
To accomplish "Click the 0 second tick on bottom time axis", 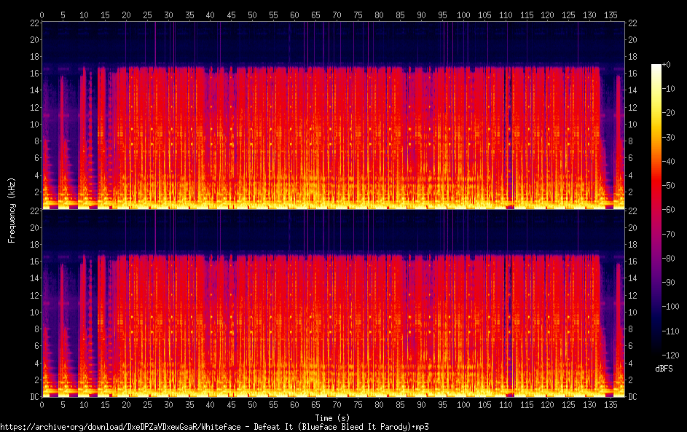I will tap(42, 405).
